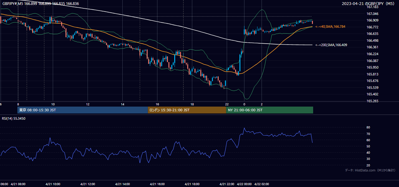Viewport: 399px width, 187px height.
Task: Click price axis value 166.087
Action: click(372, 61)
